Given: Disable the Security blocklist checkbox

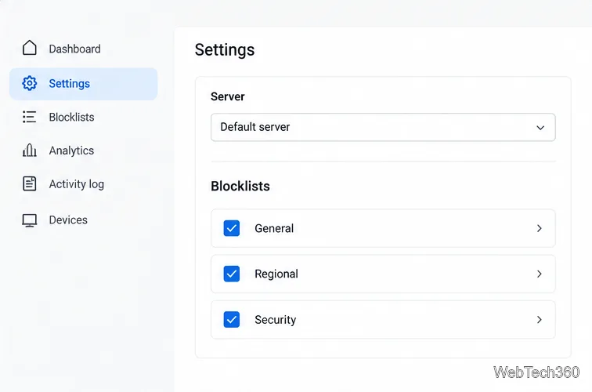Looking at the screenshot, I should pyautogui.click(x=232, y=319).
